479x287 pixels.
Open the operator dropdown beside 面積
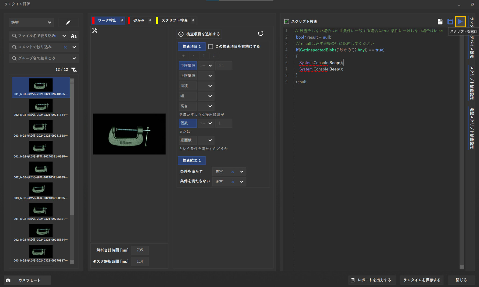coord(206,86)
